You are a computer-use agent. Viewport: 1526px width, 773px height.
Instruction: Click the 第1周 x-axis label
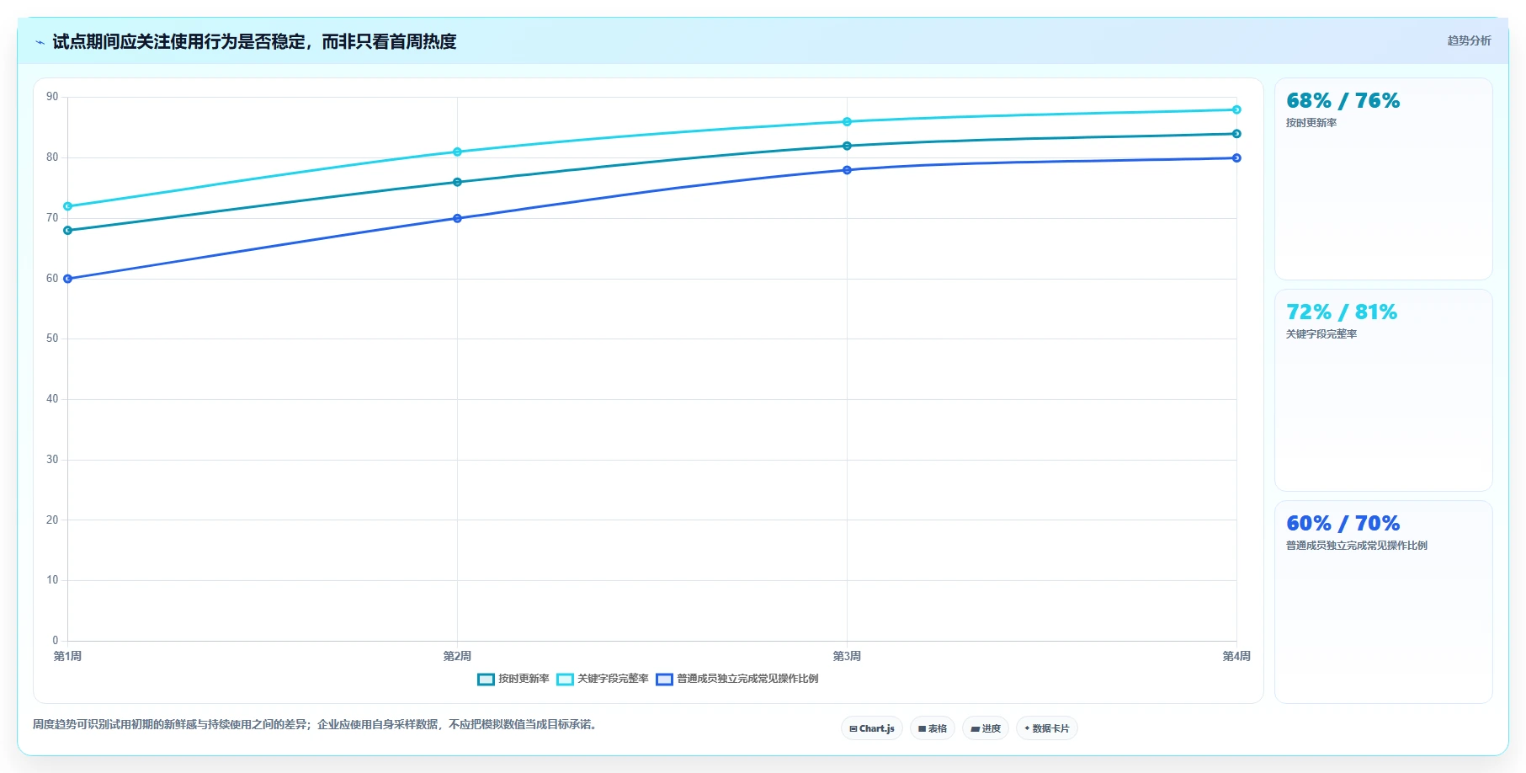point(67,656)
